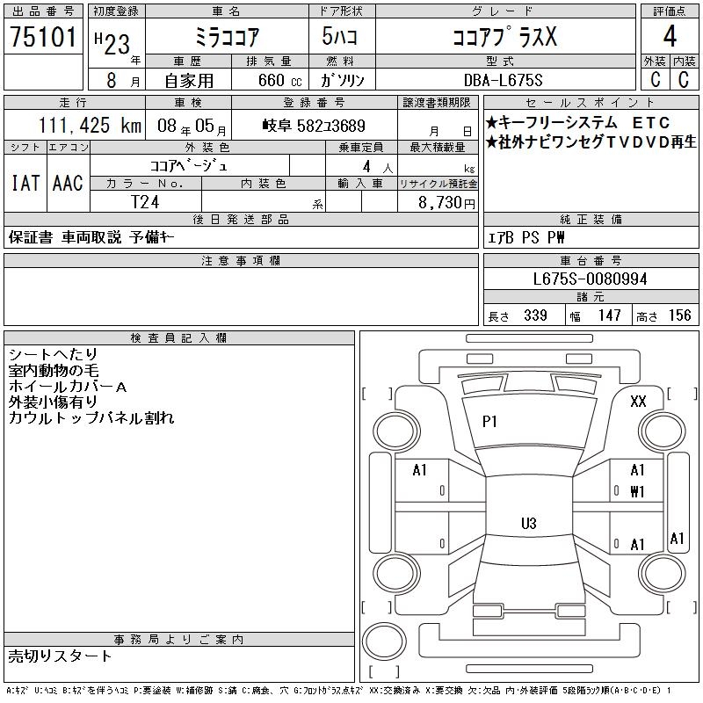The height and width of the screenshot is (703, 703).
Task: Click the interior grade C under 内装
Action: tap(684, 79)
